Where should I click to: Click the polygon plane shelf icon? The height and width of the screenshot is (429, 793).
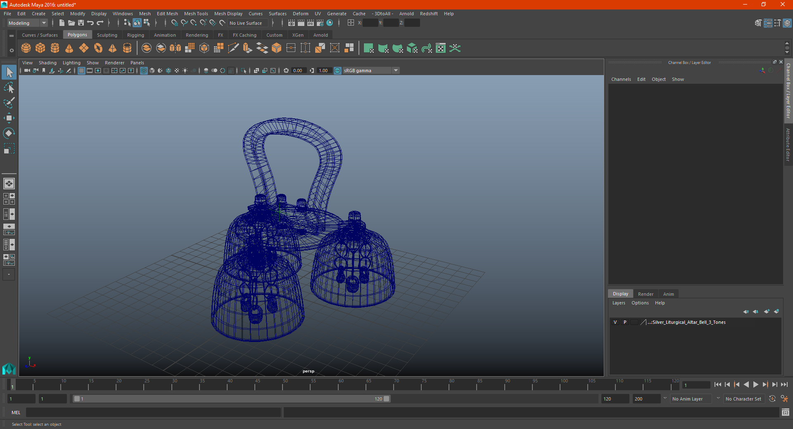coord(84,48)
